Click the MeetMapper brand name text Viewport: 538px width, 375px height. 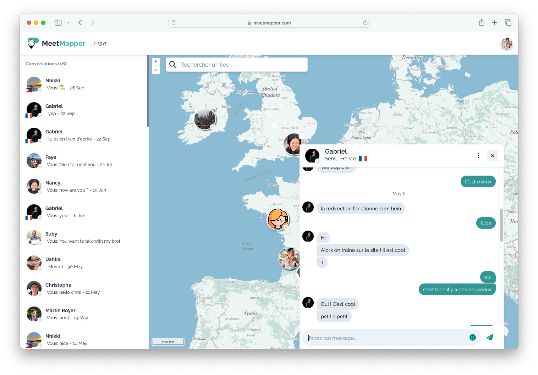64,43
